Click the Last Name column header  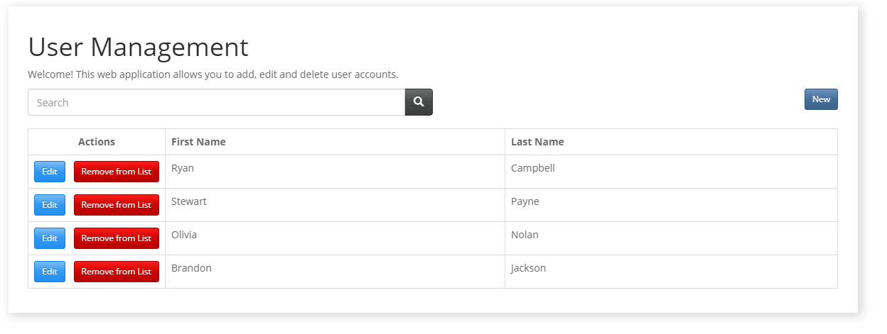pyautogui.click(x=537, y=142)
